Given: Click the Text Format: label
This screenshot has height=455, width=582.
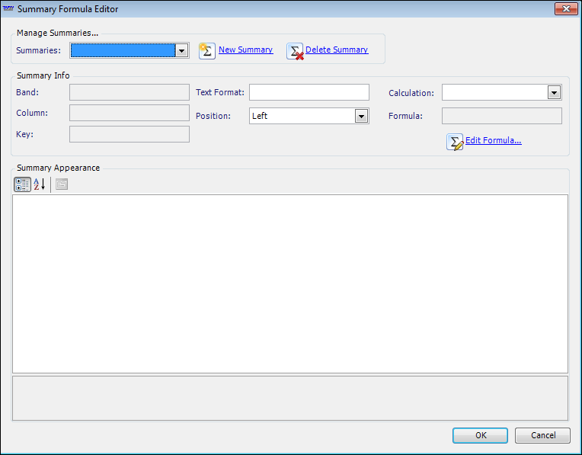Looking at the screenshot, I should [220, 92].
